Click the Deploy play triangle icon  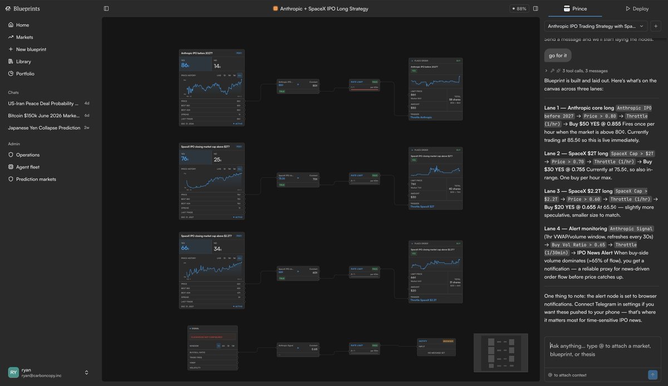628,8
